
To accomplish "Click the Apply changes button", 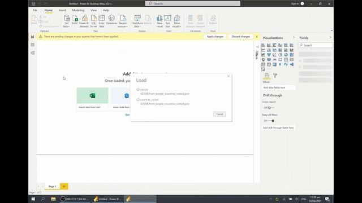I will pyautogui.click(x=215, y=37).
